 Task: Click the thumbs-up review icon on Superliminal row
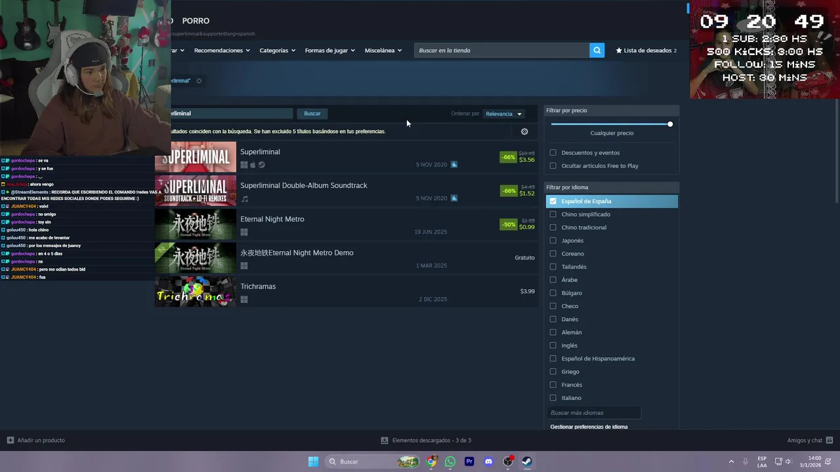pos(454,165)
